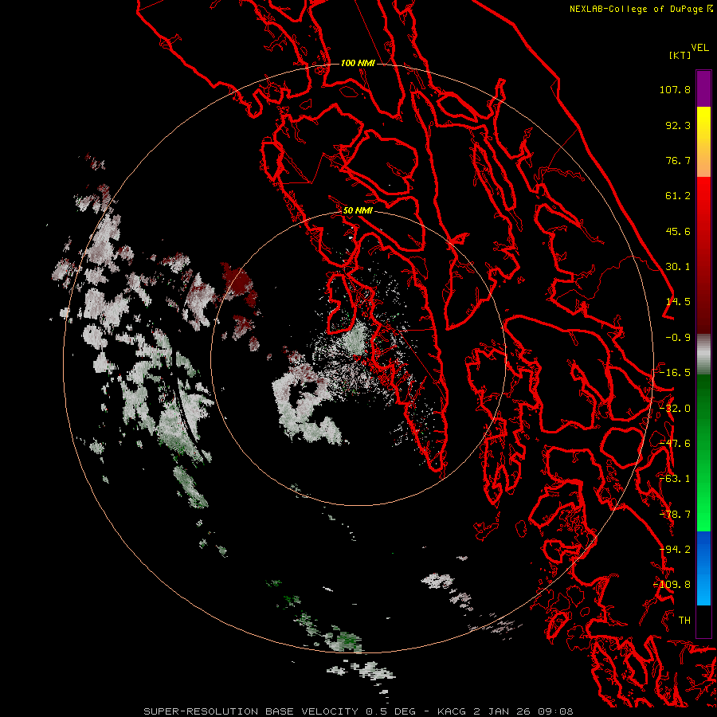
Task: Click the Super-Resolution Base Velocity caption
Action: 358,711
